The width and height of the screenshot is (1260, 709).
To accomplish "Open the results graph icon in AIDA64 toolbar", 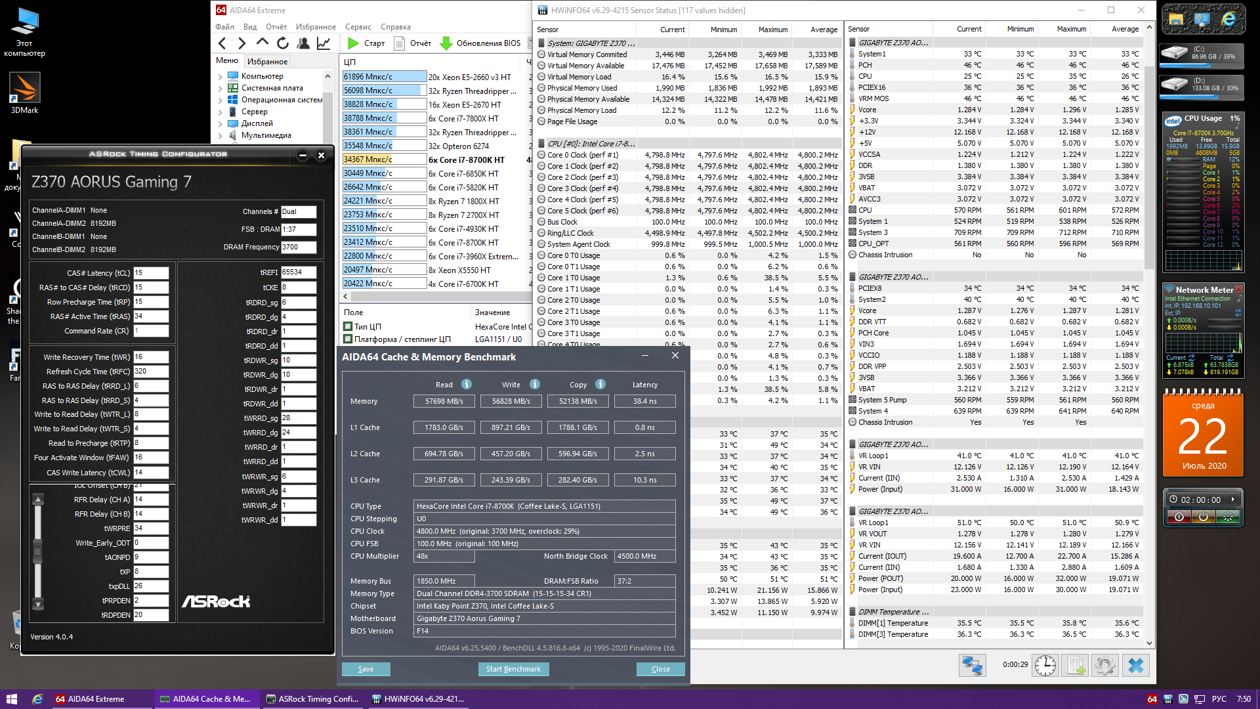I will pos(324,43).
